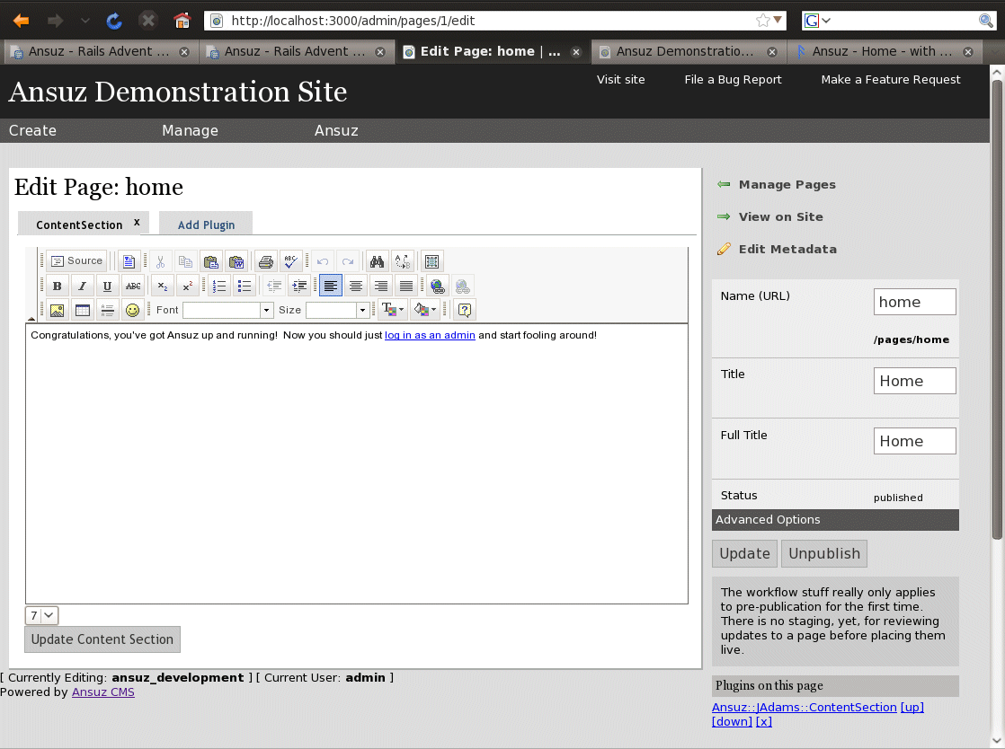Open the Font dropdown
1005x749 pixels.
(x=228, y=310)
